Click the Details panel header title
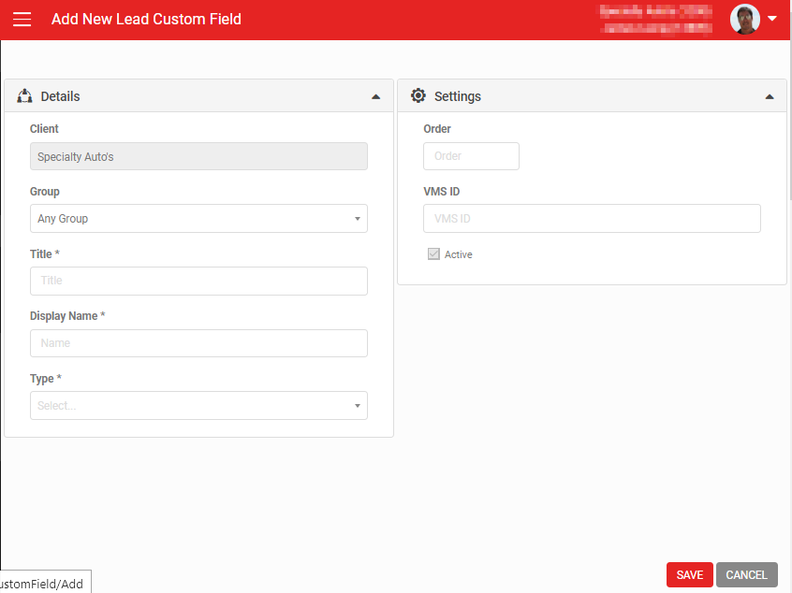Viewport: 792px width, 593px height. click(x=61, y=96)
